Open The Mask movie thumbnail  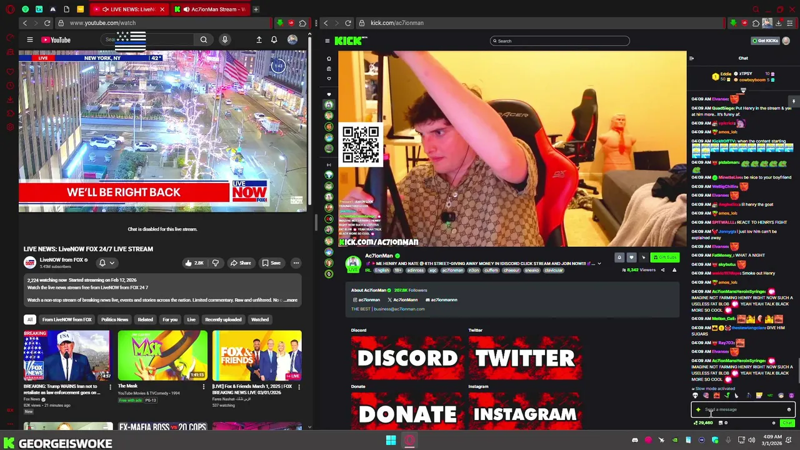coord(162,355)
